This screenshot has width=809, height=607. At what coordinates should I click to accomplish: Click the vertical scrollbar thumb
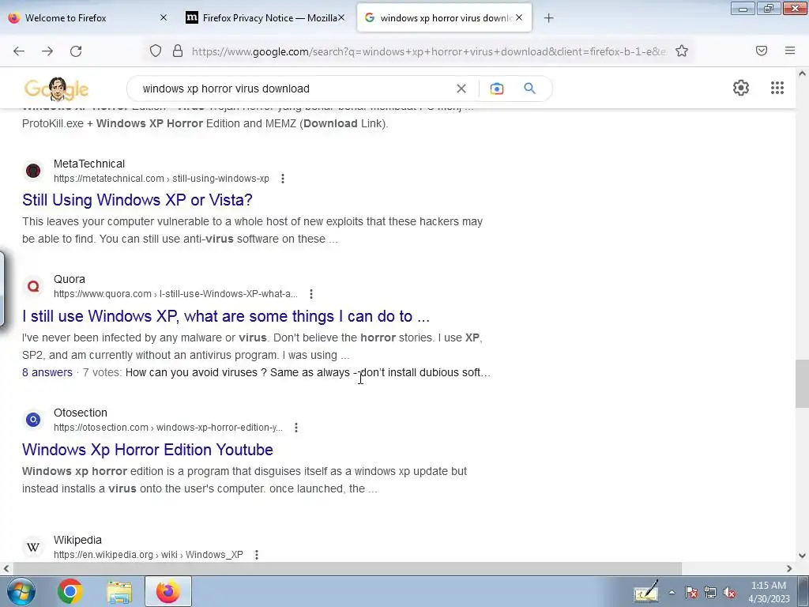click(x=802, y=383)
